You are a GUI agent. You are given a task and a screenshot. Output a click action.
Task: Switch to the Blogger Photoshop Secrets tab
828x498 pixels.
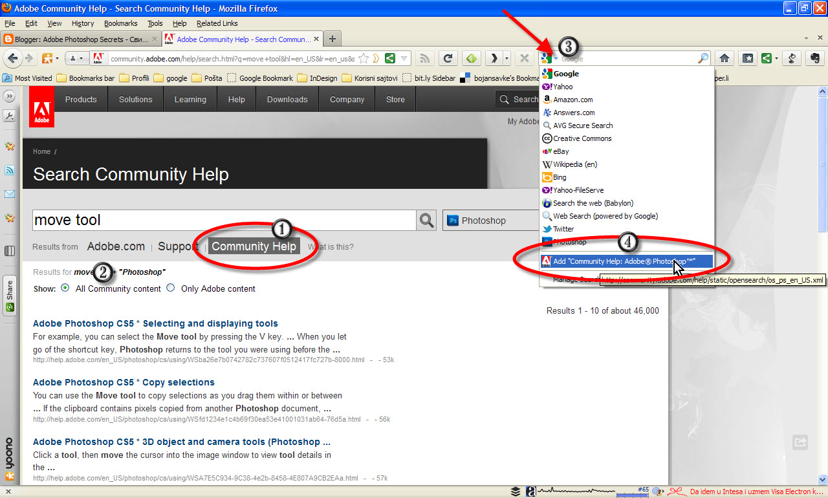(x=78, y=38)
